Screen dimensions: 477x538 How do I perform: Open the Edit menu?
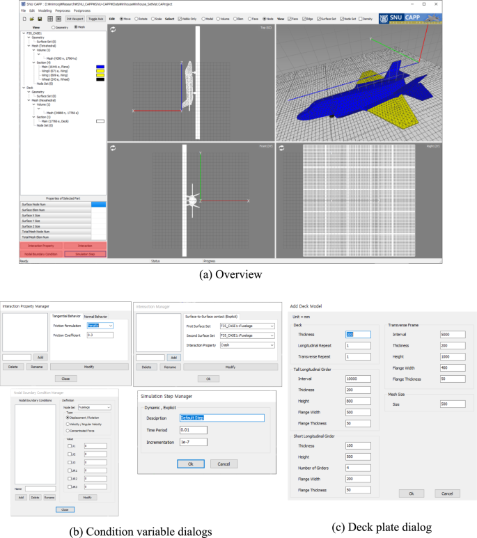(32, 10)
